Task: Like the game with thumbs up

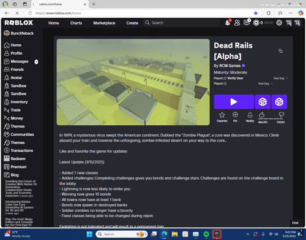Action: [x=262, y=115]
